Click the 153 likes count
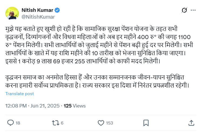Image resolution: width=200 pixels, height=132 pixels. [x=109, y=123]
